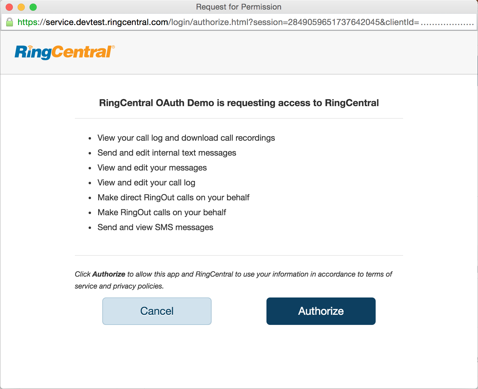Select 'Send and view SMS messages' item
This screenshot has width=478, height=389.
155,227
